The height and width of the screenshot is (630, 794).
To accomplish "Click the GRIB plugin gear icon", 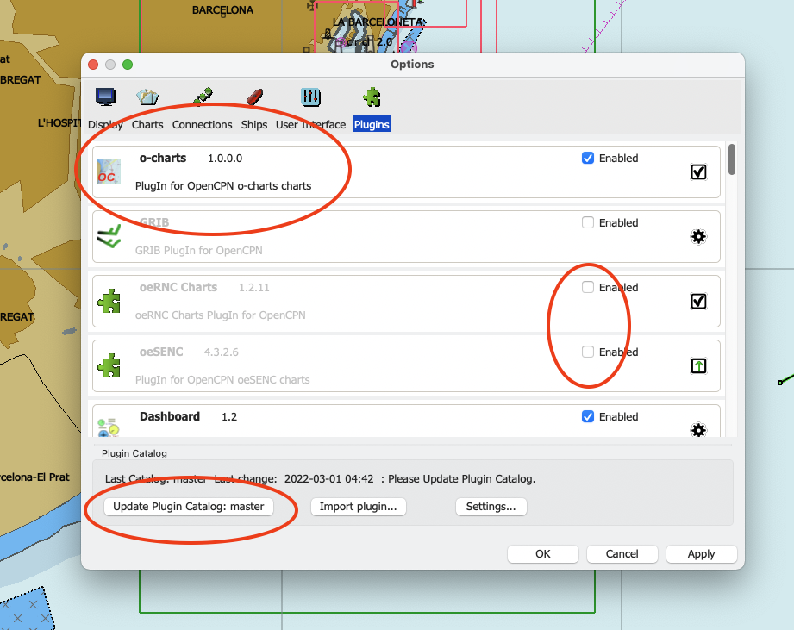I will coord(699,236).
